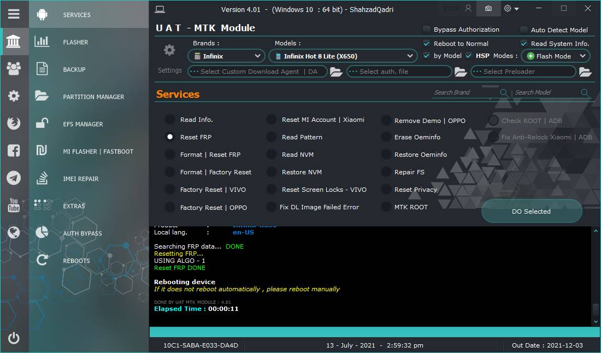Click the bank building sidebar icon
The height and width of the screenshot is (353, 601).
[x=14, y=41]
